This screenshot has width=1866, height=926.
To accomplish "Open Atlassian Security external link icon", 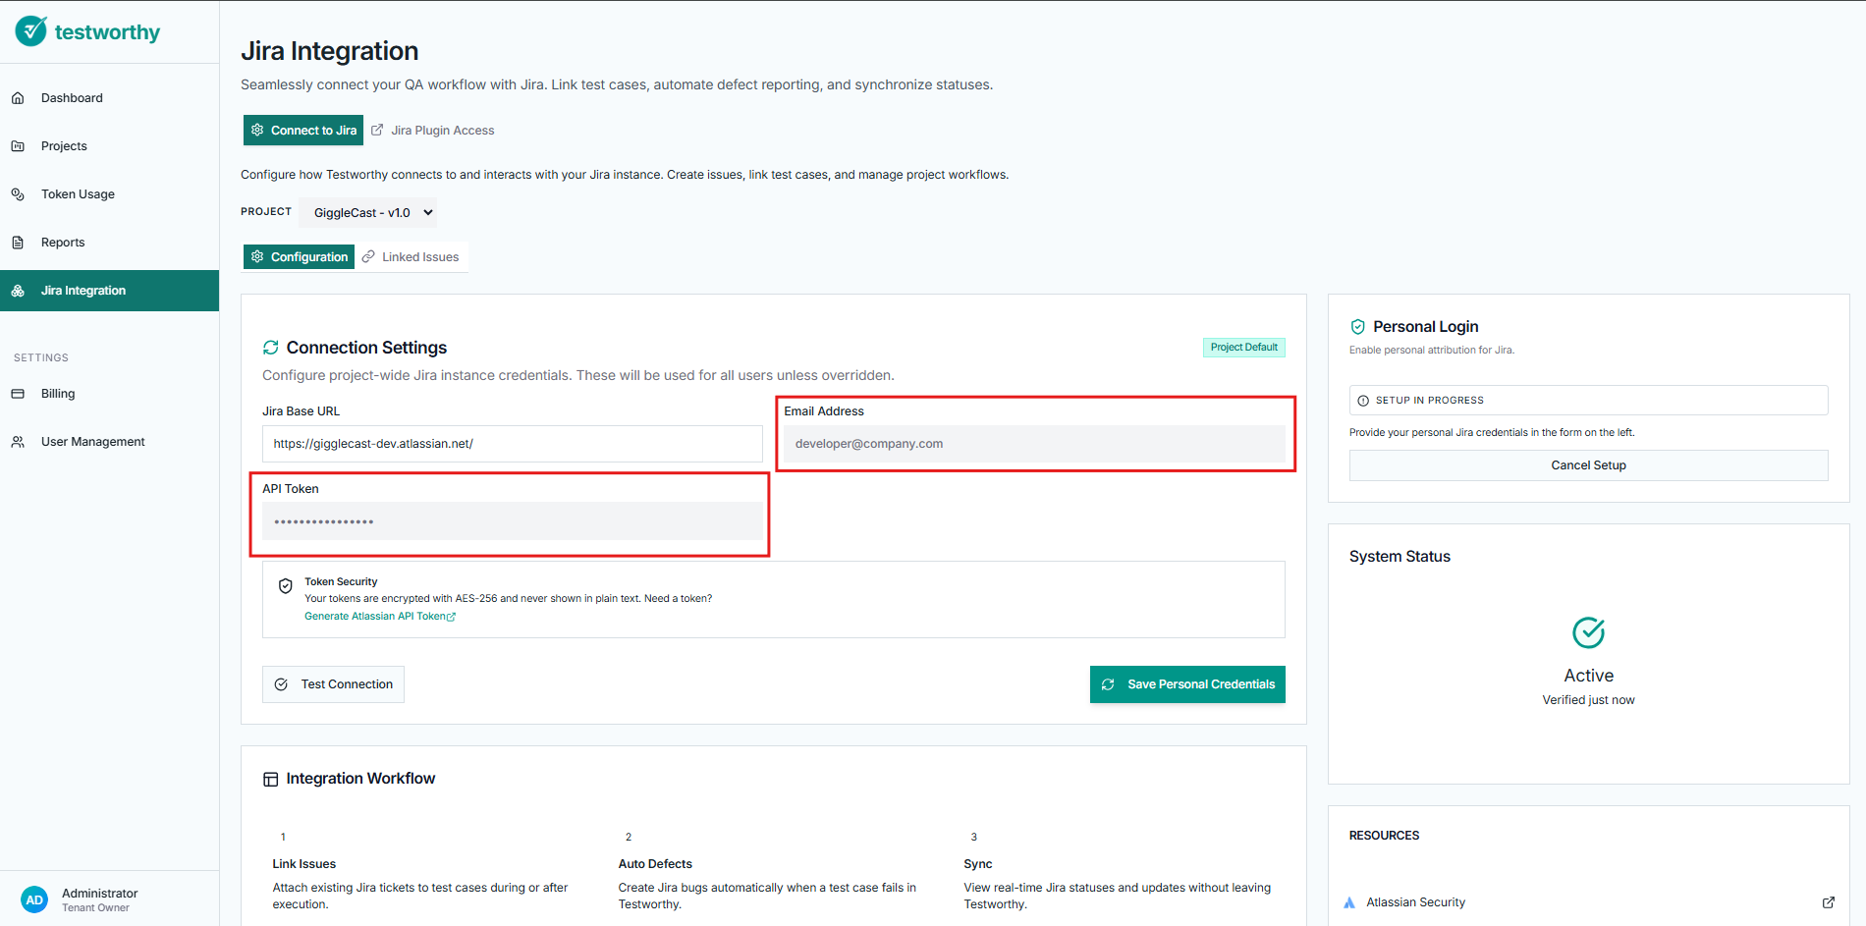I will coord(1829,902).
